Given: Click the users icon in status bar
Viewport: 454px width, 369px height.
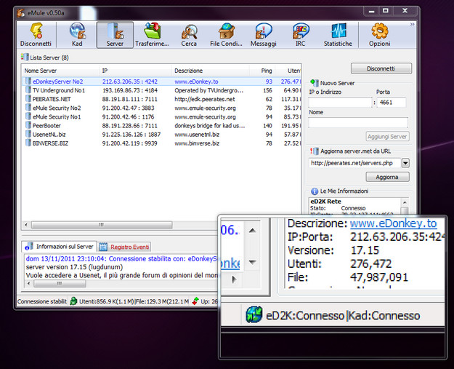Looking at the screenshot, I should [73, 301].
